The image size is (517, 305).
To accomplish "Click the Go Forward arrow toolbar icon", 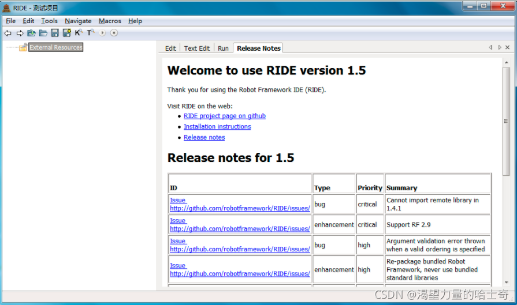I will 20,33.
